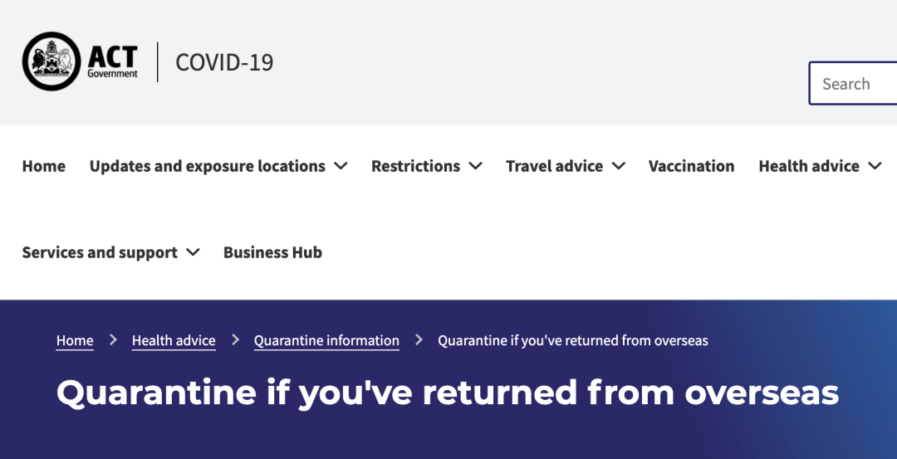
Task: Expand the Travel advice chevron
Action: click(619, 166)
